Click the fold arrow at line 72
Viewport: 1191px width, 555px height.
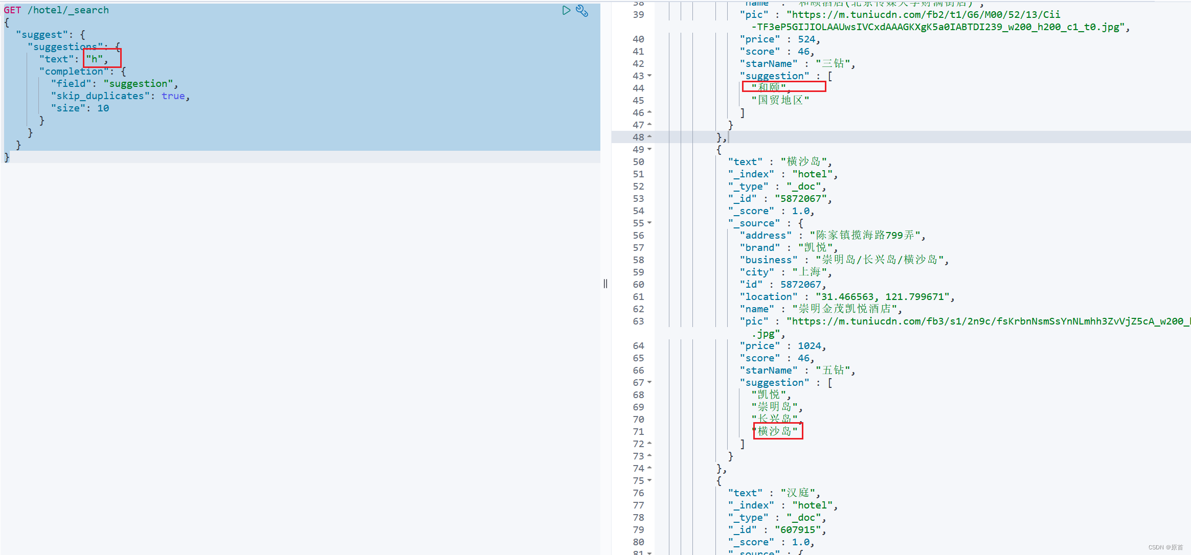649,444
